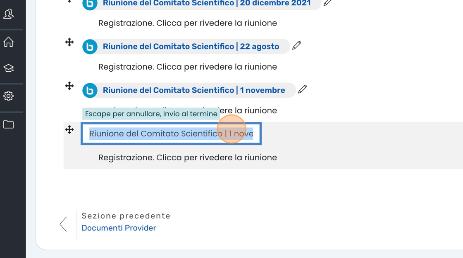The width and height of the screenshot is (463, 258).
Task: Click the move handle of the edited row
Action: click(69, 130)
